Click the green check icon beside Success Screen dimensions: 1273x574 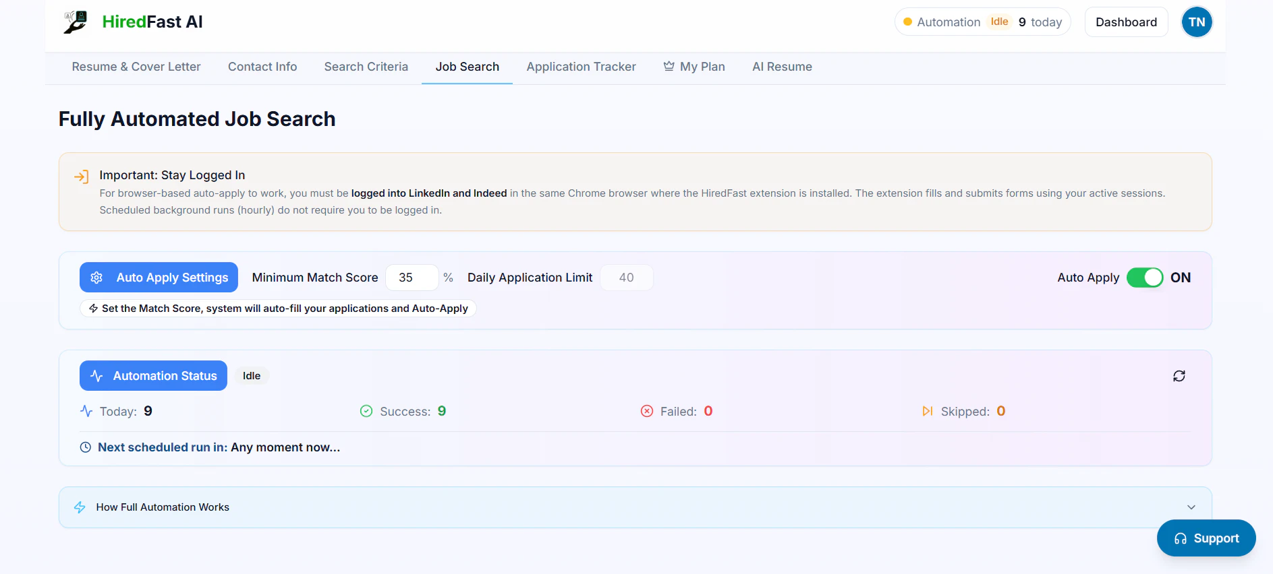pyautogui.click(x=366, y=411)
